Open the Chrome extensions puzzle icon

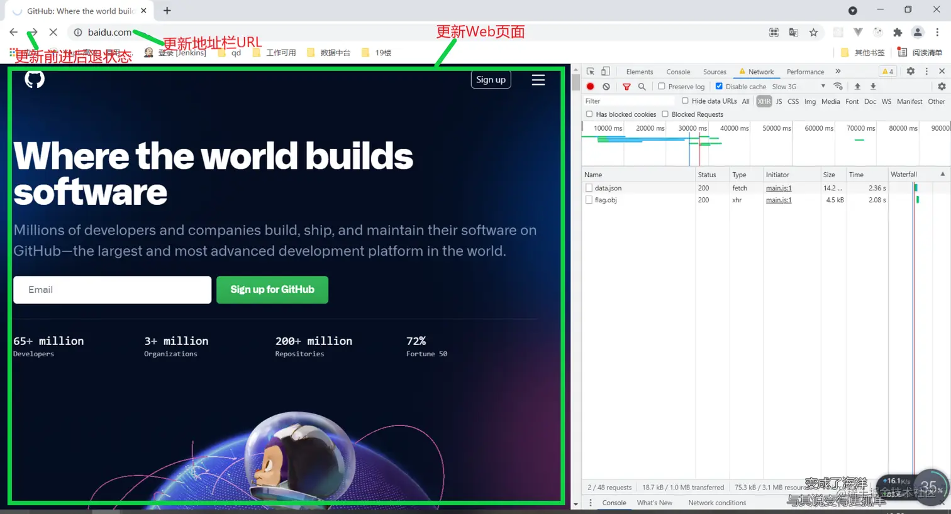(x=898, y=32)
